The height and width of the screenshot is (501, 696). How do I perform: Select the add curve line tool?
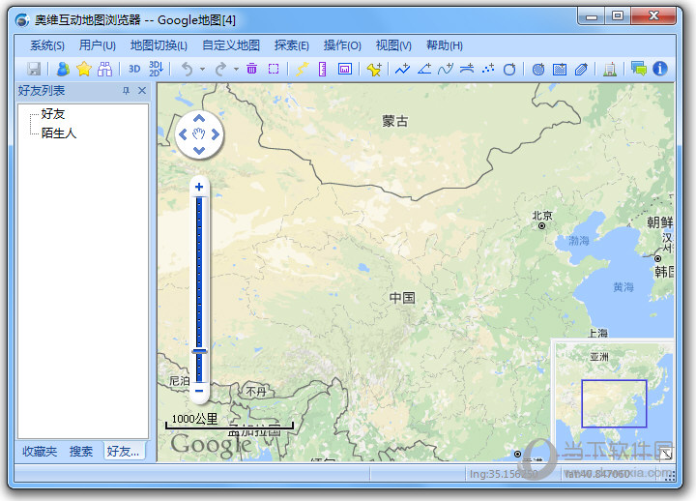point(446,69)
